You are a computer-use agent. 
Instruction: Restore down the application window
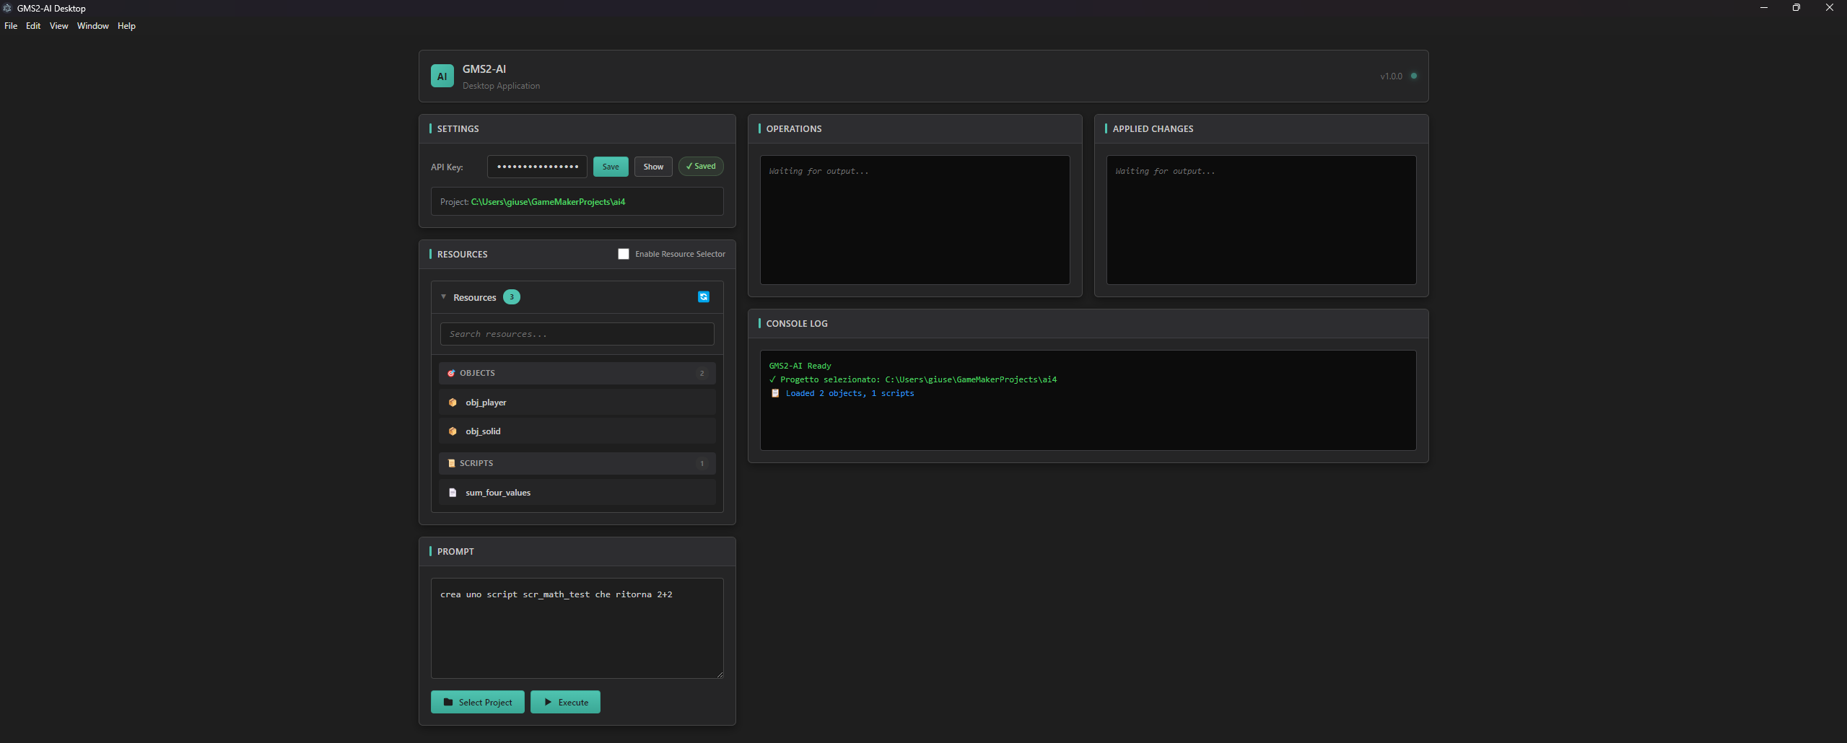(1796, 8)
